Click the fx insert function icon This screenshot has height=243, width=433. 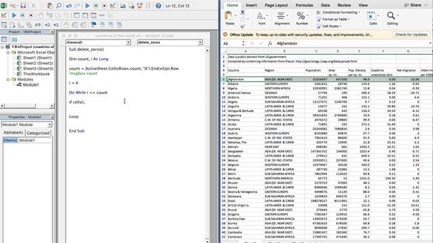(x=270, y=43)
